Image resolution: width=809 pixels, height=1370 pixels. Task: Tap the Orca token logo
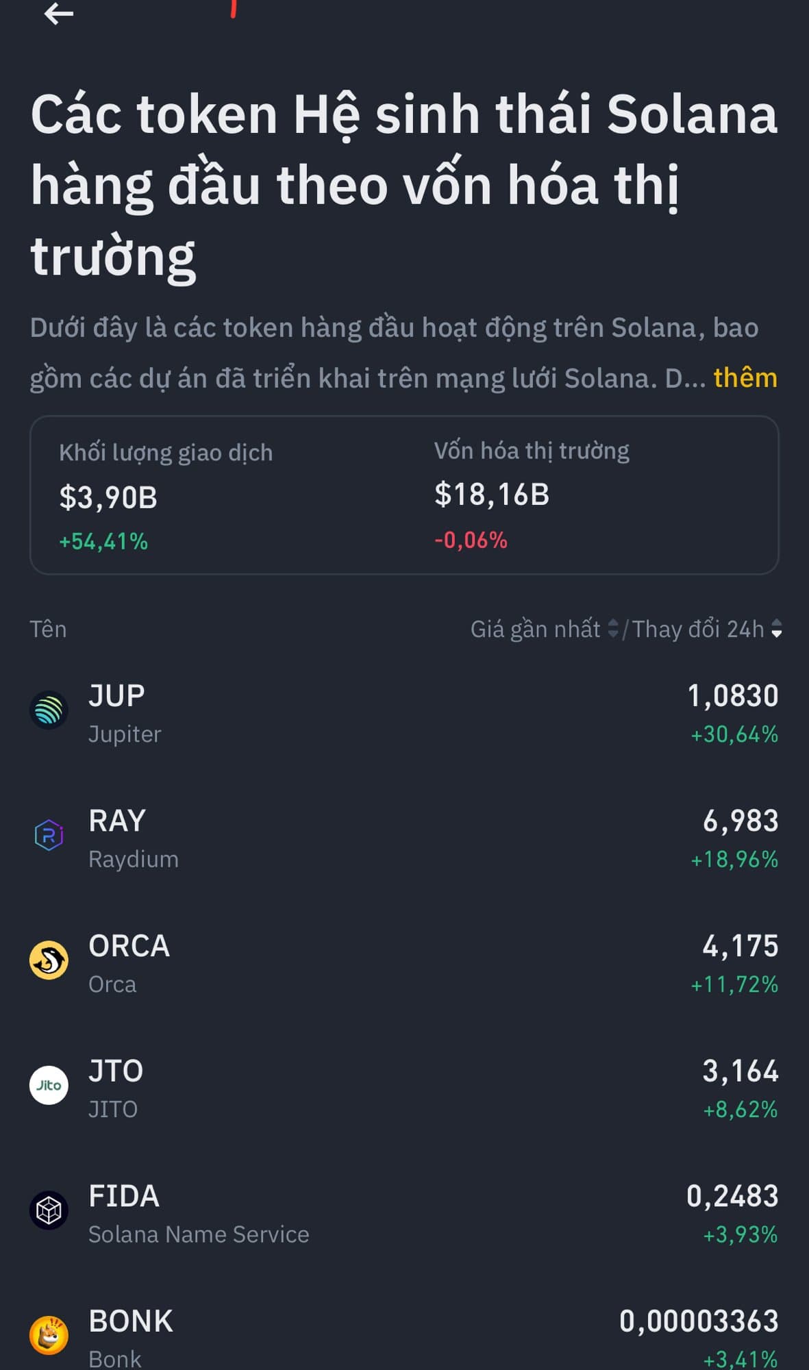[49, 960]
